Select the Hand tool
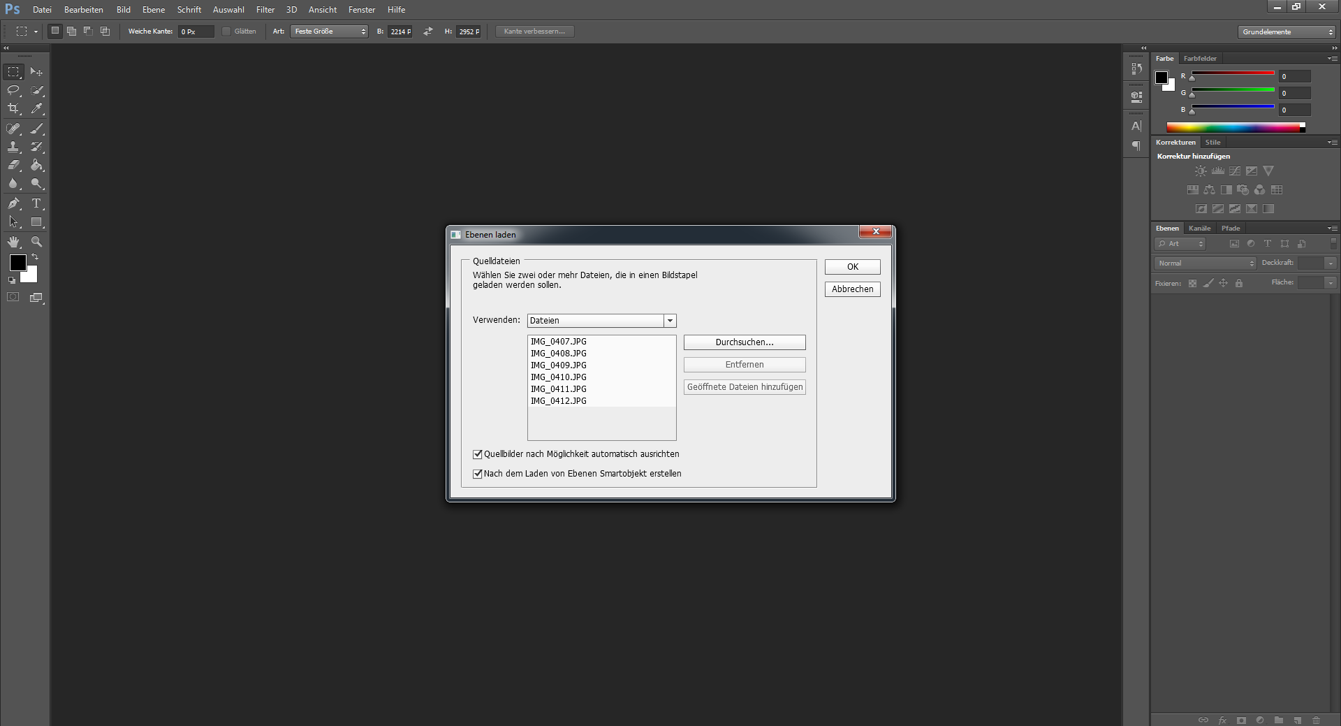Viewport: 1341px width, 726px height. point(13,242)
